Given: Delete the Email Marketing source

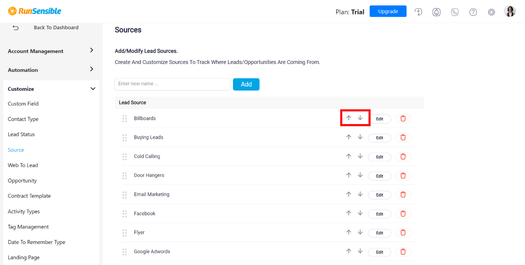Looking at the screenshot, I should (x=403, y=195).
